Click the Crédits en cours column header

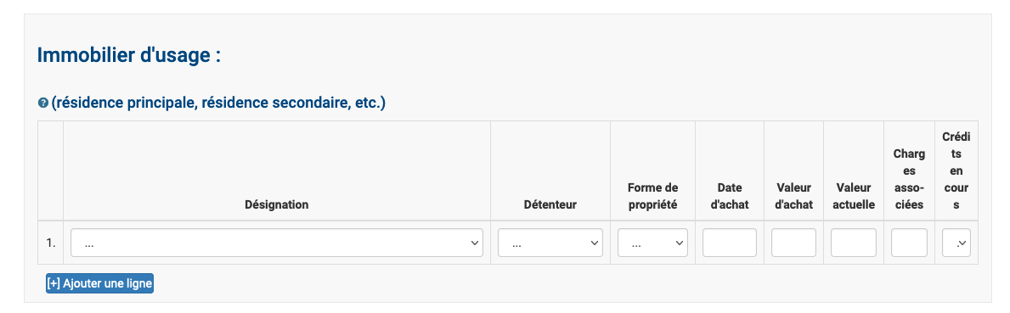956,171
